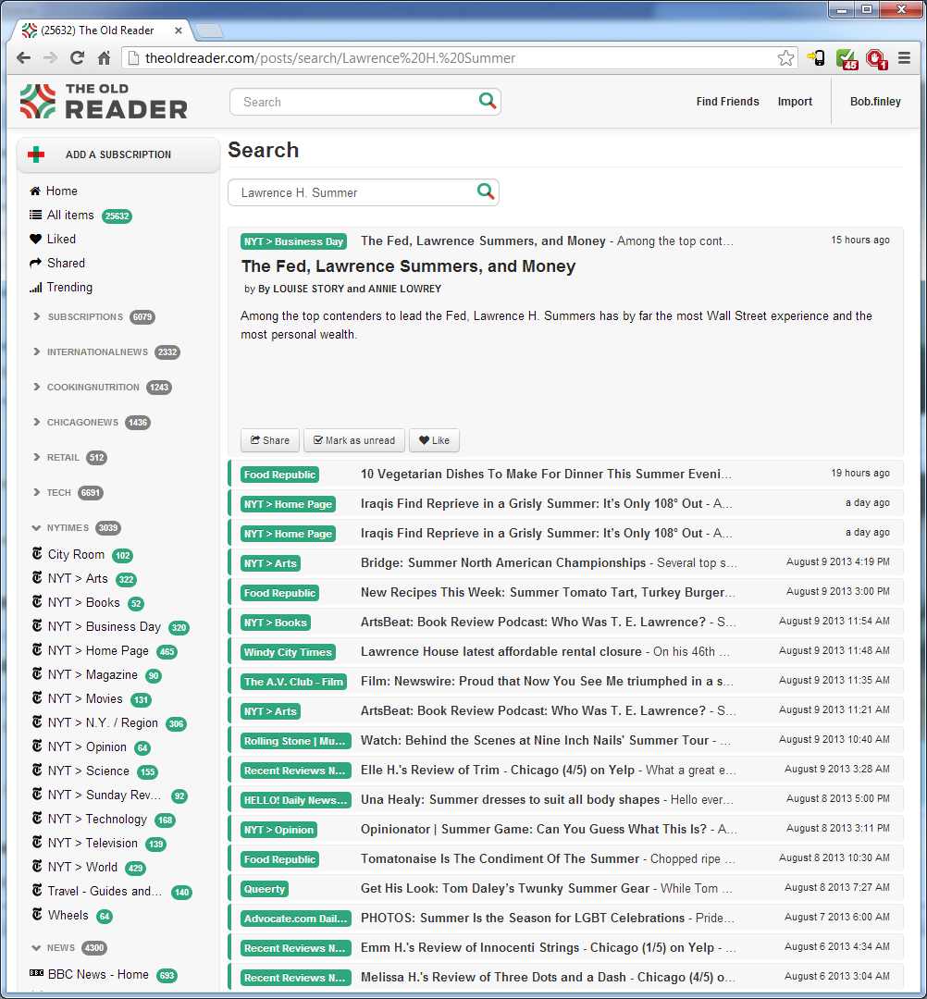
Task: Open NYT > Technology feed
Action: pos(97,819)
